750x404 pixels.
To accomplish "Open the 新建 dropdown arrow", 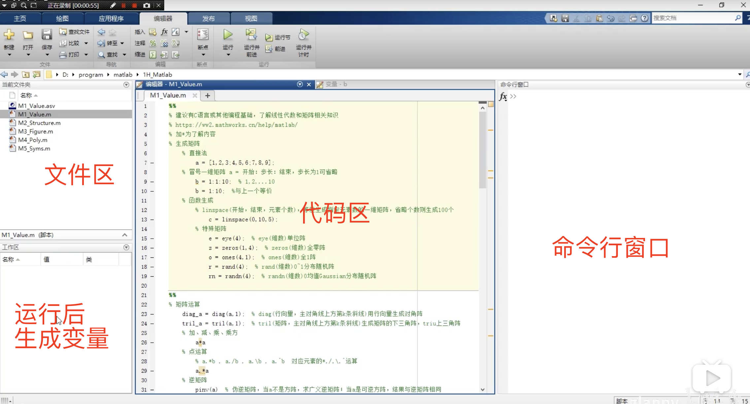I will click(x=9, y=54).
